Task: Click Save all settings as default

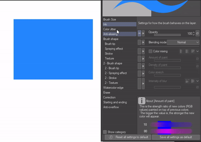Action: click(x=176, y=137)
